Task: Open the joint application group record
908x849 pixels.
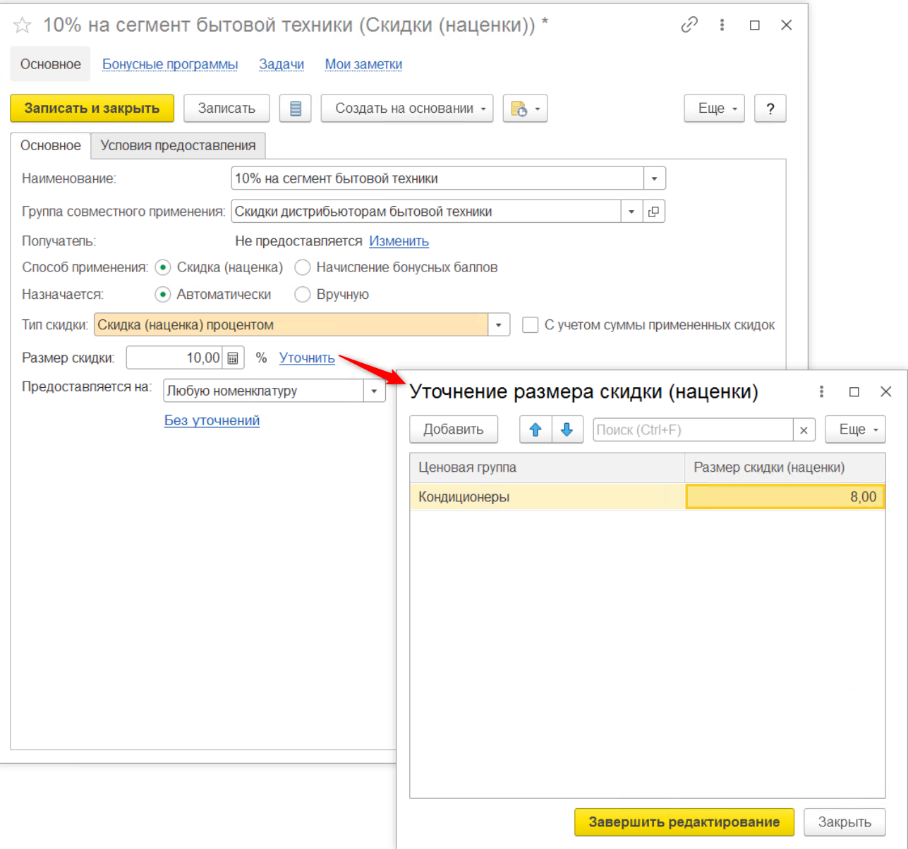Action: click(654, 212)
